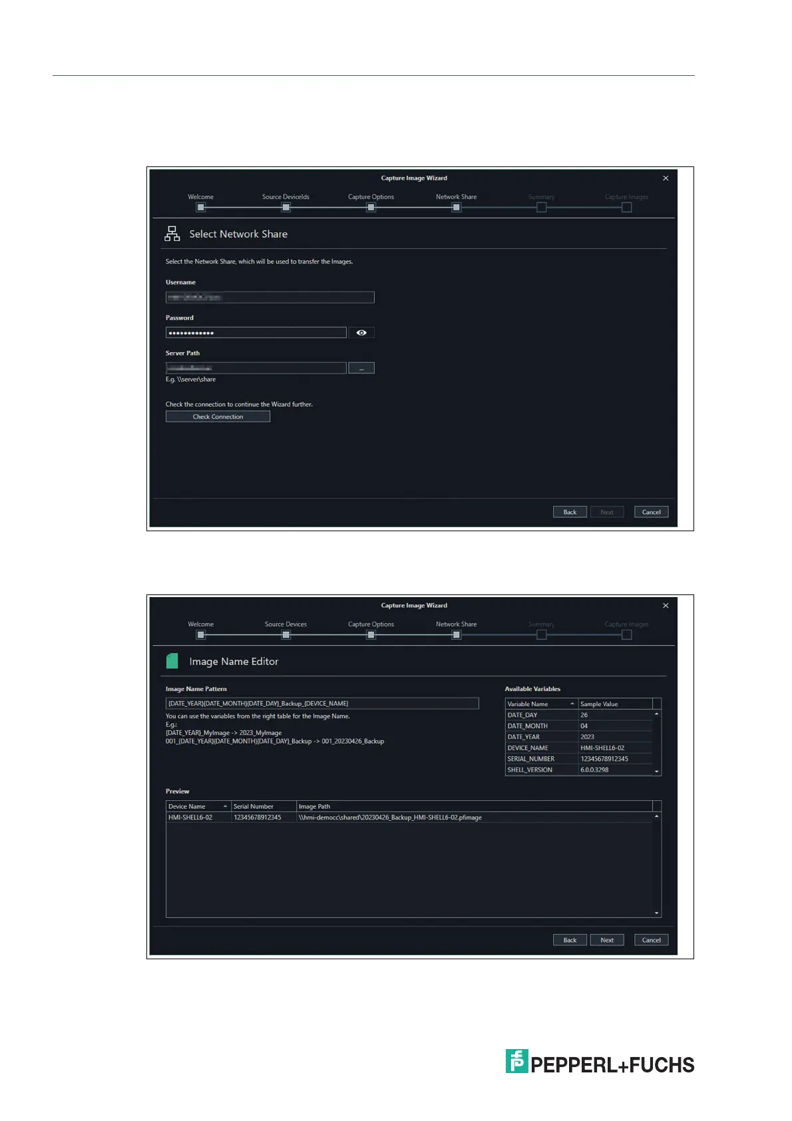792x1121 pixels.
Task: Select the SERIAL_NUMBER variable row
Action: pyautogui.click(x=579, y=759)
